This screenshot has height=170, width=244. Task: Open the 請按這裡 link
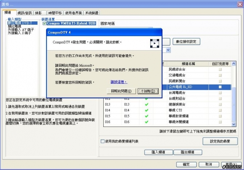point(119,82)
